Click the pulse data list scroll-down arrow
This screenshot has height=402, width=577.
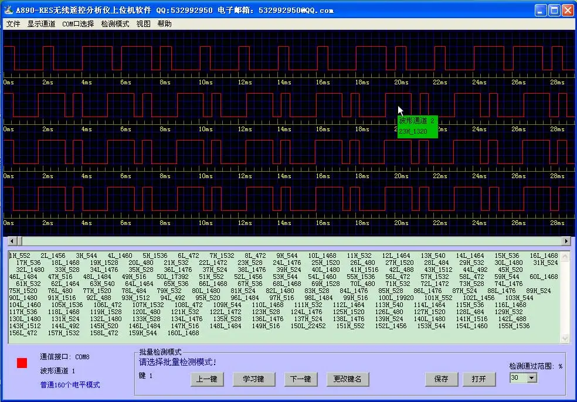[x=565, y=339]
